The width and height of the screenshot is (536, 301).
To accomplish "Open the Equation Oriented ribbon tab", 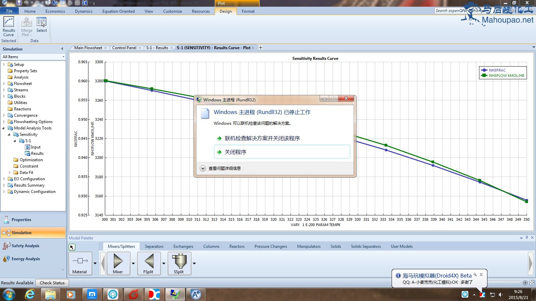I will (119, 11).
